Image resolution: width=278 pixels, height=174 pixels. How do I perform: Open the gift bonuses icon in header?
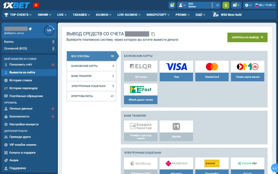(172, 5)
